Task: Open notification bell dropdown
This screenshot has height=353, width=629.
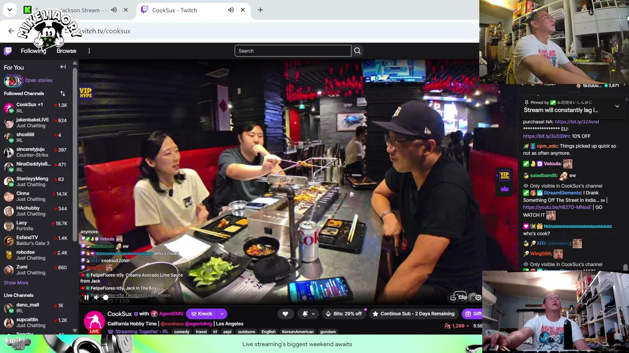Action: 308,314
